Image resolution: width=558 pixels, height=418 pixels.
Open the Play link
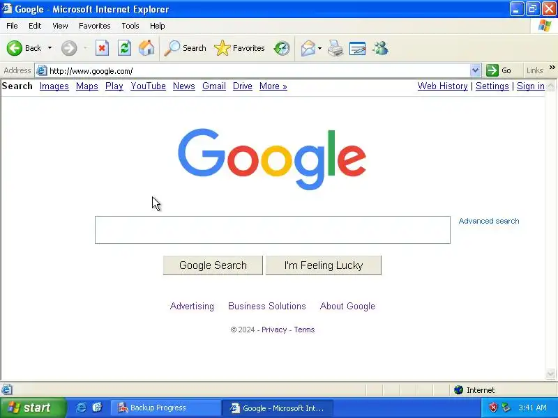click(x=114, y=86)
